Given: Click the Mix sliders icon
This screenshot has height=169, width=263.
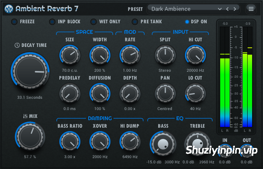Looking at the screenshot, I should click(25, 116).
